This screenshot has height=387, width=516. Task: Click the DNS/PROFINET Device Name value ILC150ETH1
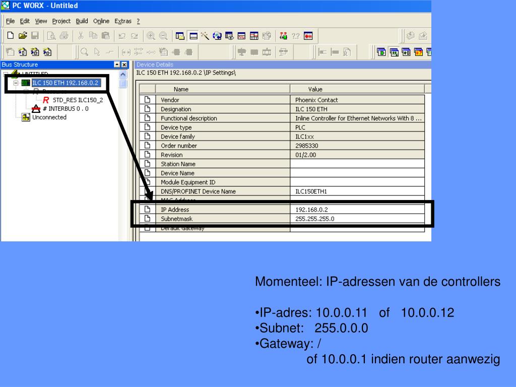point(357,191)
